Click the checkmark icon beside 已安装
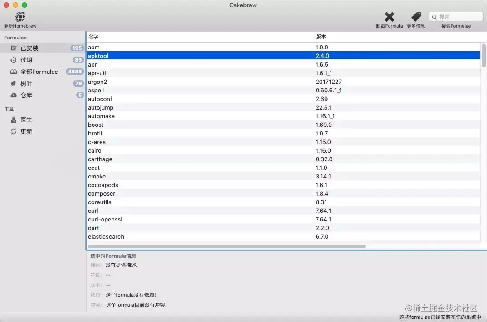 (14, 48)
